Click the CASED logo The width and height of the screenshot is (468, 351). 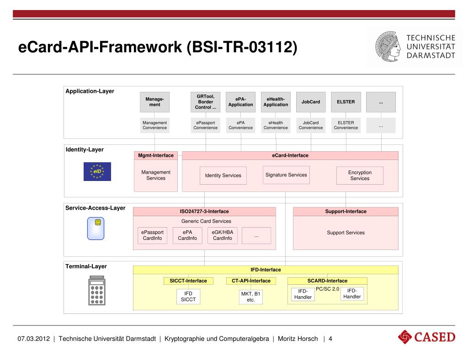tap(426, 337)
